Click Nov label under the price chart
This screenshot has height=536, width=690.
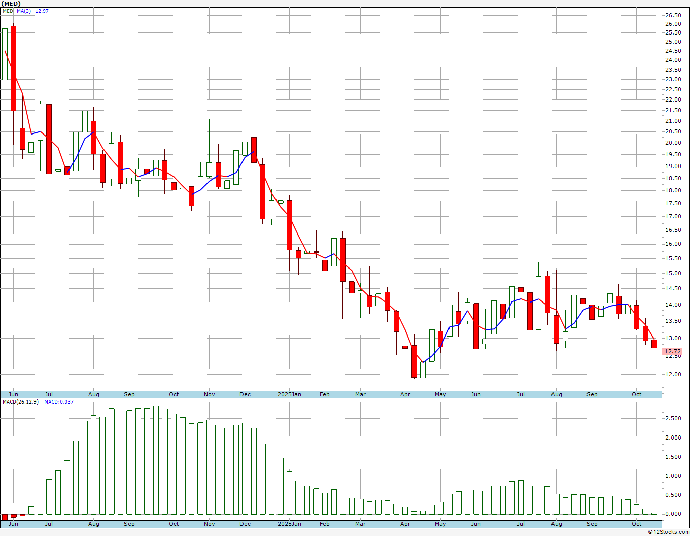click(x=210, y=394)
